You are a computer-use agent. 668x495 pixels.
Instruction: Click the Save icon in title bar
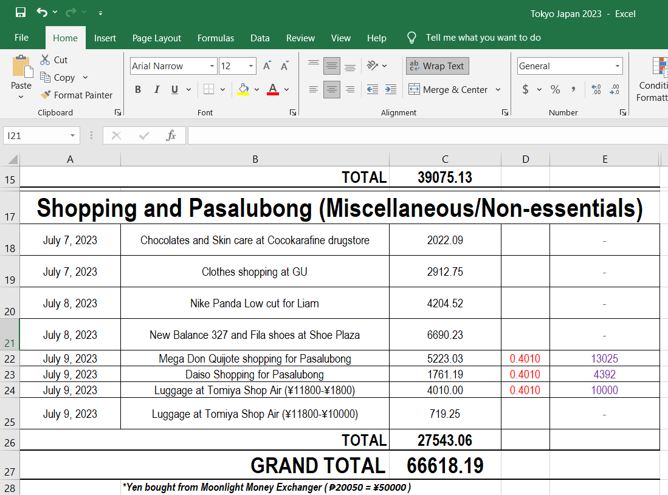click(21, 13)
